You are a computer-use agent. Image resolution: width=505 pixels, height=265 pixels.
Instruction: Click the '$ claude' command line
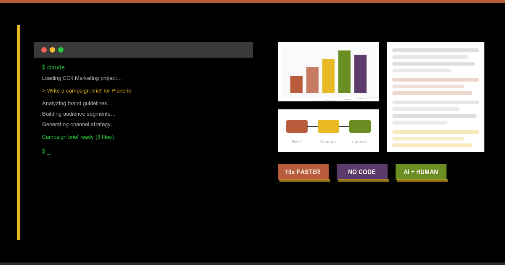click(x=53, y=67)
